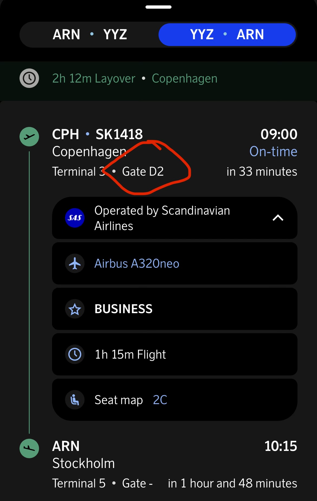The image size is (317, 501).
Task: Tap the SAS airline logo icon
Action: pyautogui.click(x=75, y=218)
